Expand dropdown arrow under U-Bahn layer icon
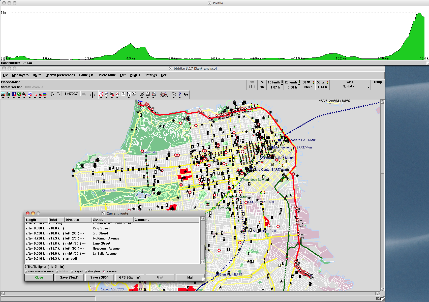The image size is (429, 302). 14,98
